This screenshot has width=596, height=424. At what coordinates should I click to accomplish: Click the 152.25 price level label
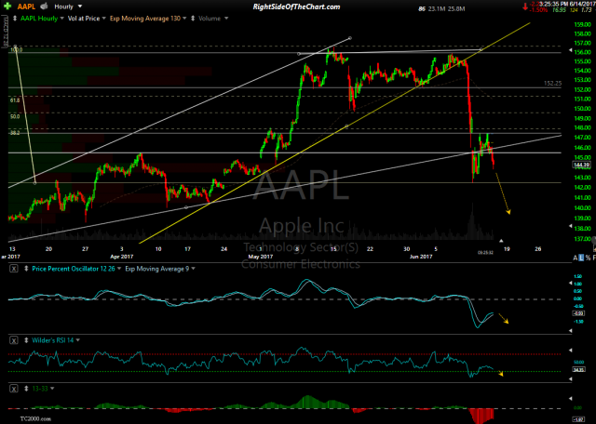point(552,83)
